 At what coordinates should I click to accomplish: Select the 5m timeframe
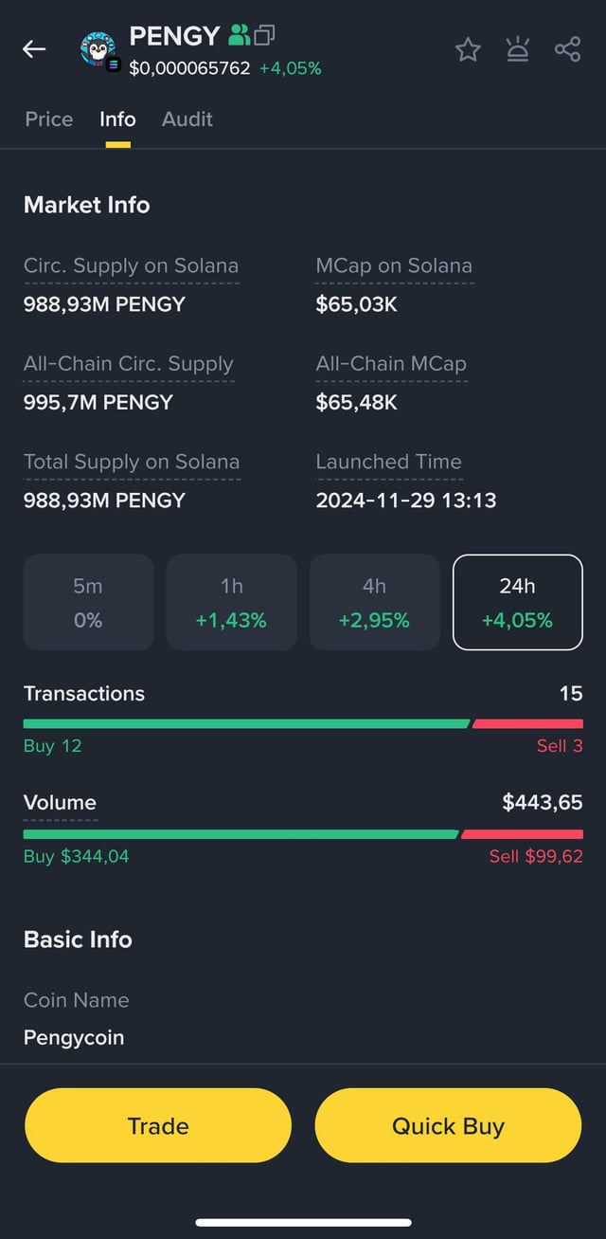click(88, 602)
